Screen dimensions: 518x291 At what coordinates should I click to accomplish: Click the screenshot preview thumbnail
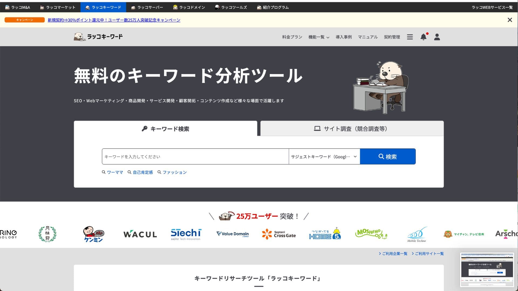[487, 270]
